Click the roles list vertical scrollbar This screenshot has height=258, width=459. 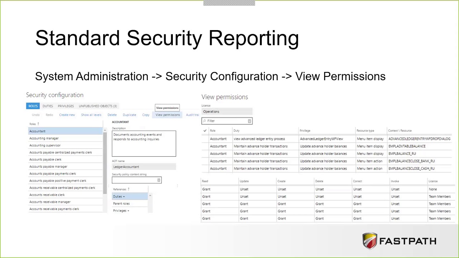105,163
